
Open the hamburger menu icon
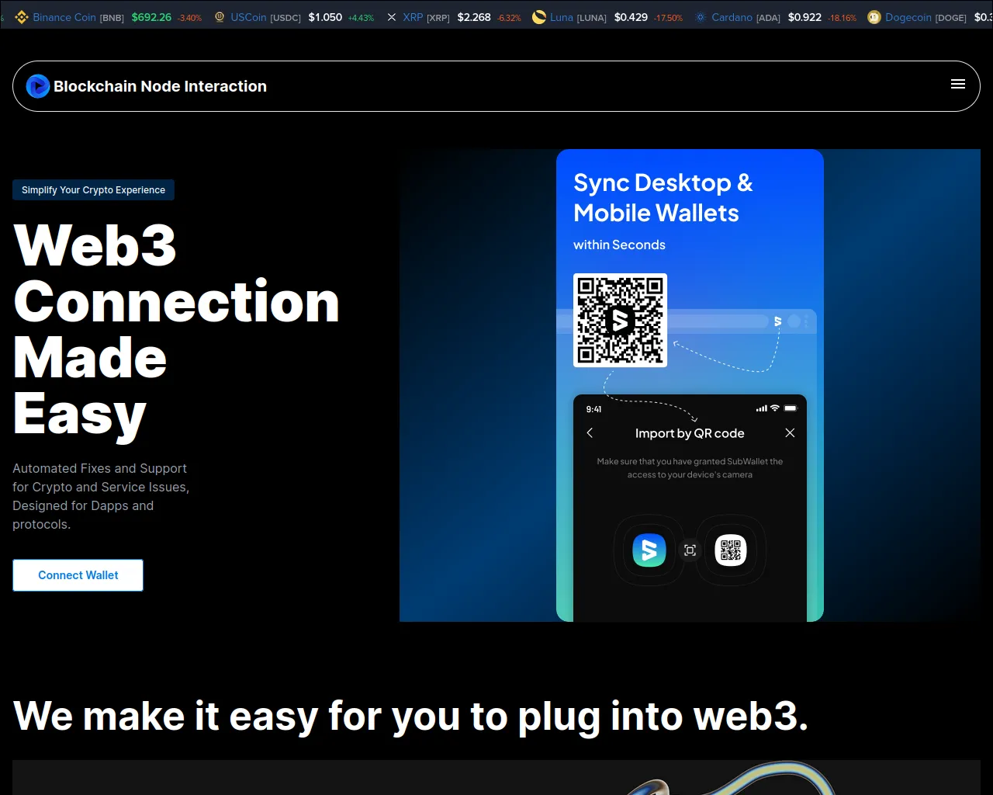958,84
